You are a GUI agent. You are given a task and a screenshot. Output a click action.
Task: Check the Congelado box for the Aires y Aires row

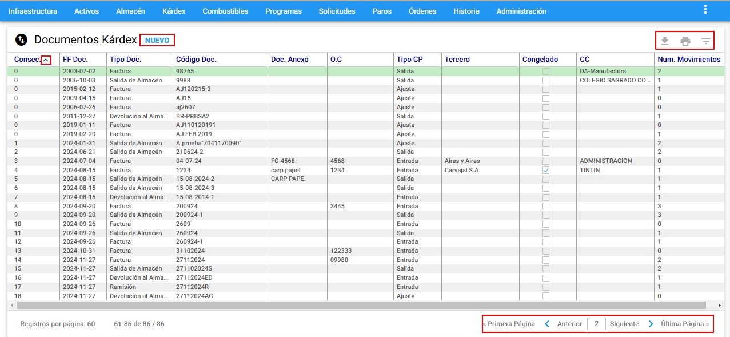coord(546,161)
